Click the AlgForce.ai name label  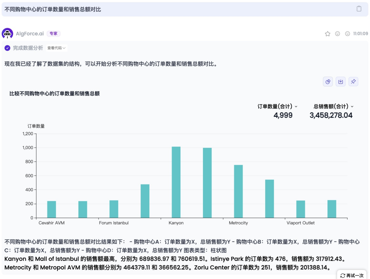30,34
